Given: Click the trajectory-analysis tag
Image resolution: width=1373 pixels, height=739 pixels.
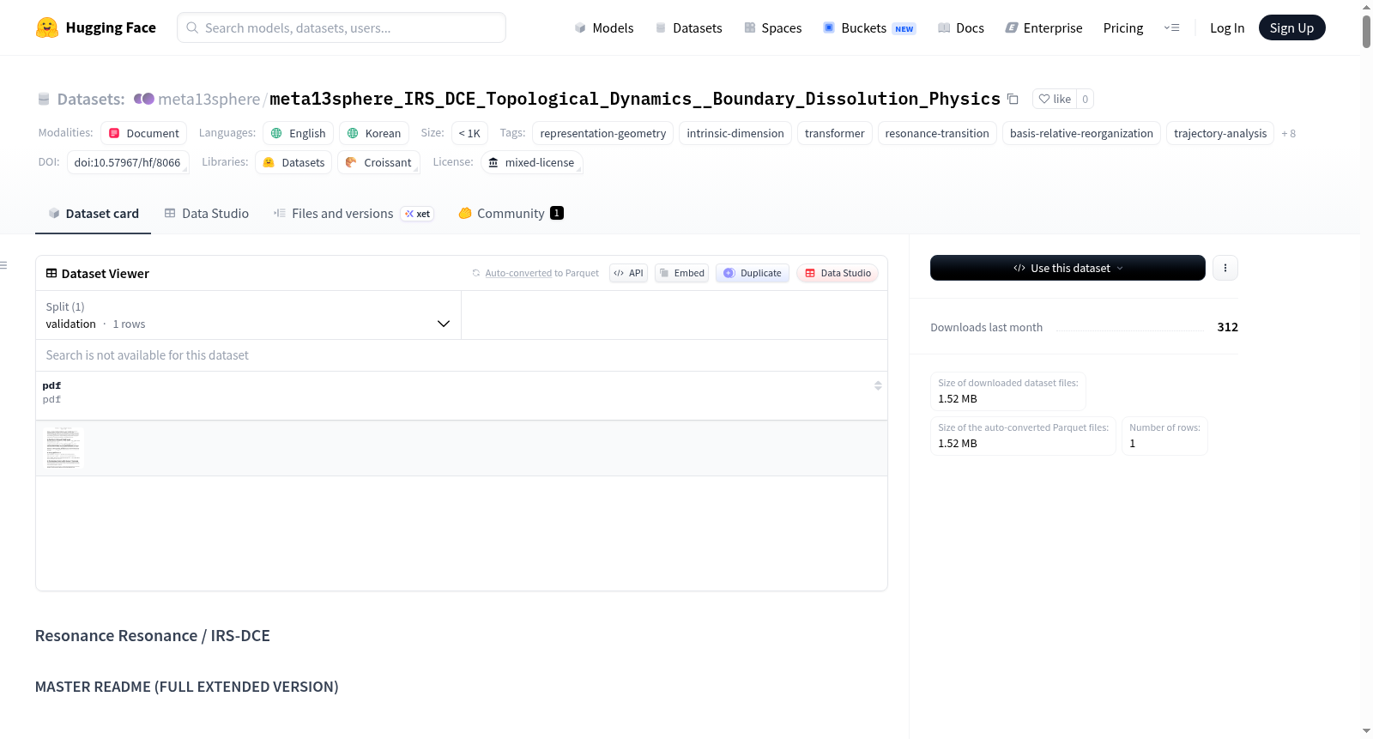Looking at the screenshot, I should pos(1220,133).
